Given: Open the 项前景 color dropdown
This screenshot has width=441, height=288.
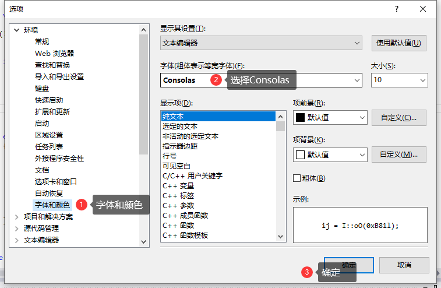Looking at the screenshot, I should [330, 117].
